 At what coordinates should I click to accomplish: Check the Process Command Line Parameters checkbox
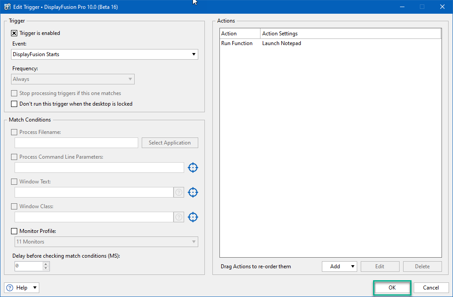pyautogui.click(x=14, y=157)
